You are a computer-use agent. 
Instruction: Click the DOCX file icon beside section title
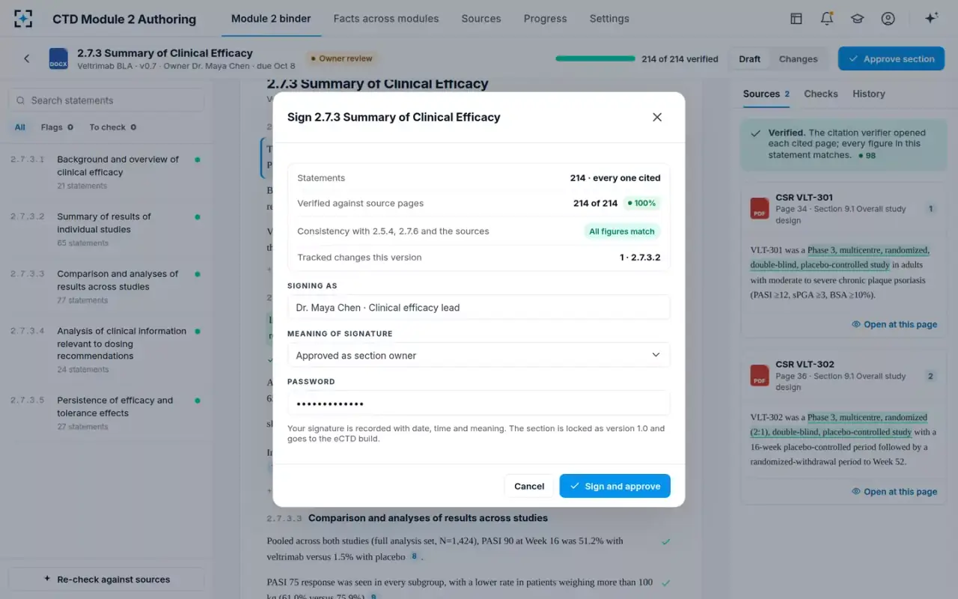(58, 58)
